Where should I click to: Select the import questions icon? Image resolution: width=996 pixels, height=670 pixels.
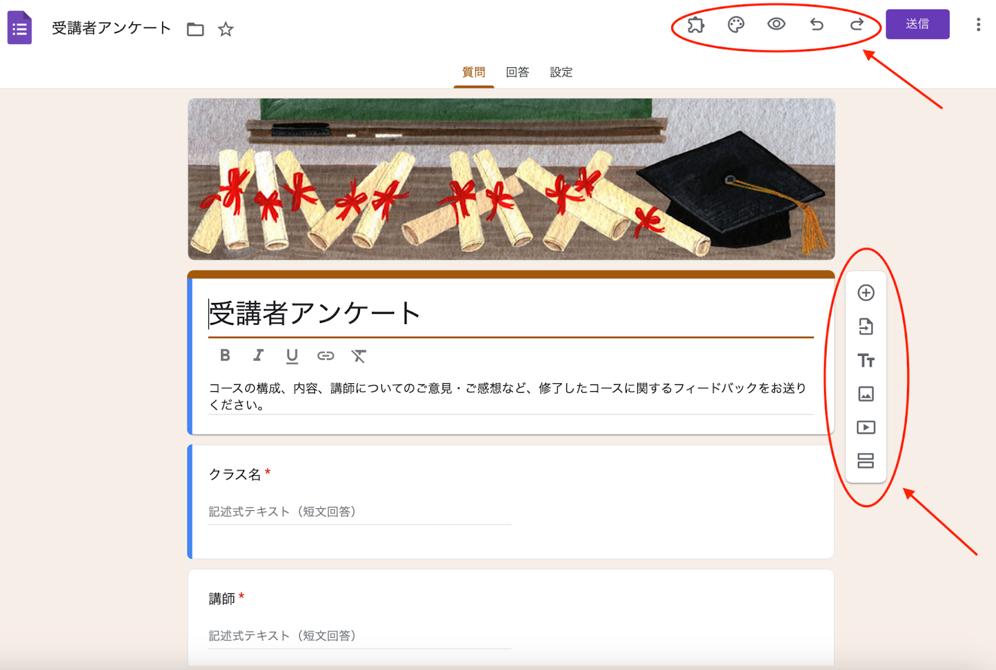pos(867,327)
